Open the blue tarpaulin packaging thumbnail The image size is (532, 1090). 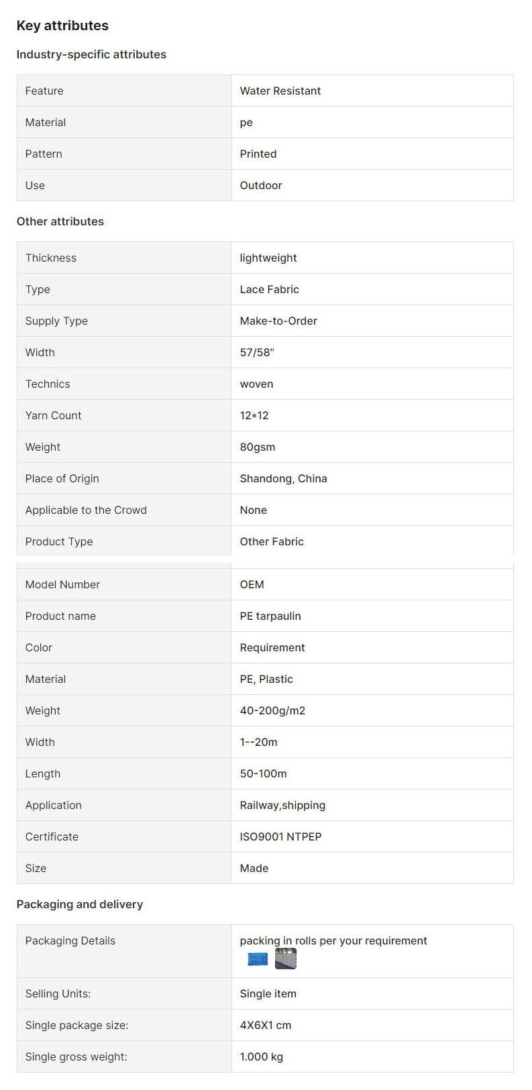coord(258,959)
